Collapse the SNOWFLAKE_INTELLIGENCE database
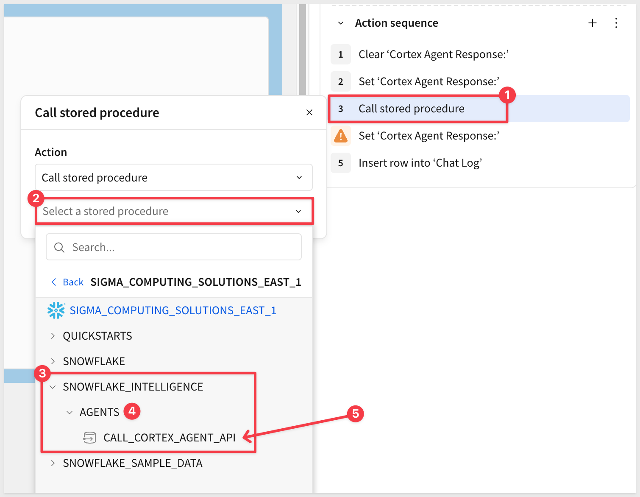The width and height of the screenshot is (640, 497). 53,387
